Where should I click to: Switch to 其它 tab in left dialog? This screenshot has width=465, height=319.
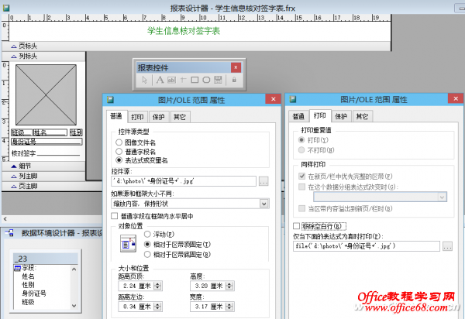click(180, 117)
